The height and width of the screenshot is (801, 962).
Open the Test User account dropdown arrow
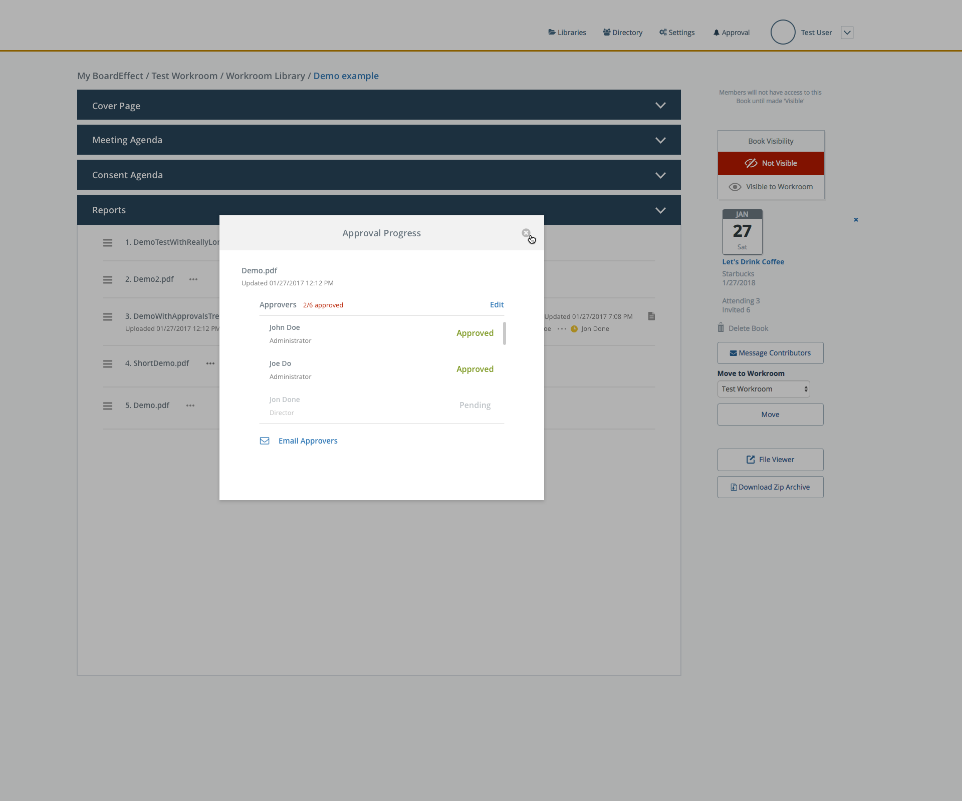pyautogui.click(x=847, y=33)
